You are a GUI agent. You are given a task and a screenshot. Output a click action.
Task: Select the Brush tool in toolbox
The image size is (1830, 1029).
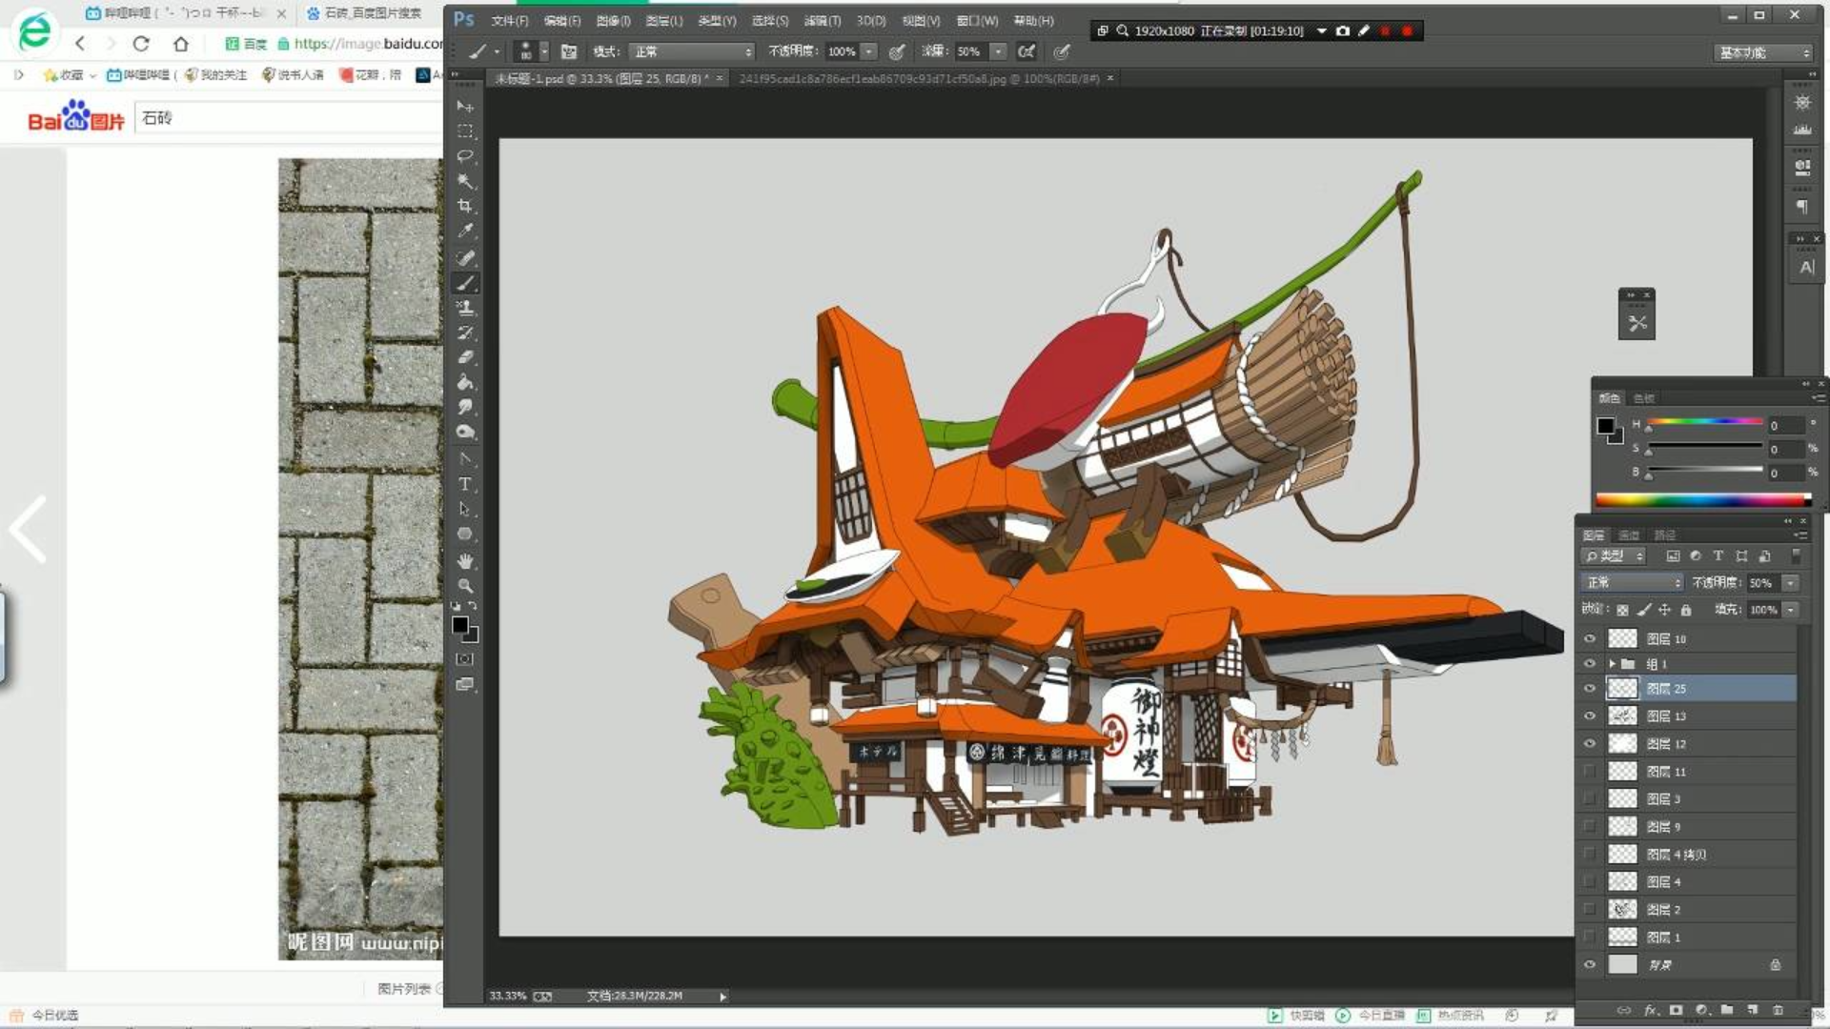click(x=465, y=283)
